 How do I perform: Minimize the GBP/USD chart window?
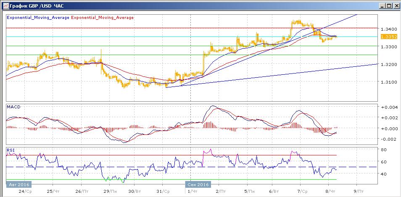382,6
